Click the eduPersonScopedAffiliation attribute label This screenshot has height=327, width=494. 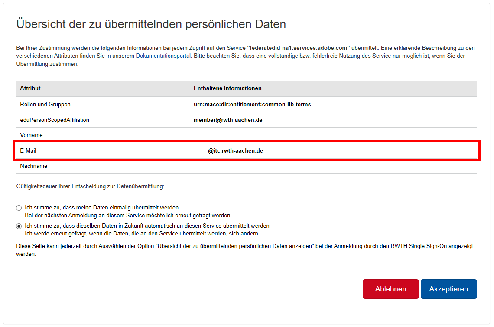point(55,120)
